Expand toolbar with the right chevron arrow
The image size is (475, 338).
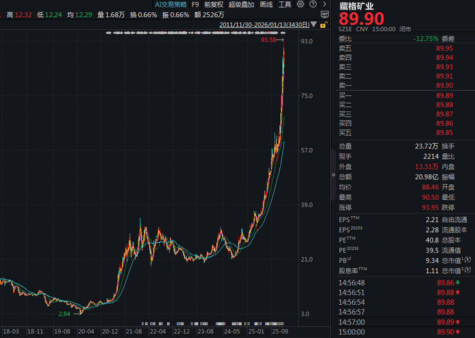pyautogui.click(x=324, y=4)
